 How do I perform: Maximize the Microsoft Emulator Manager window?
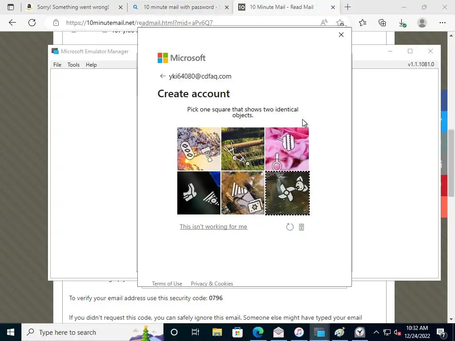click(x=410, y=51)
